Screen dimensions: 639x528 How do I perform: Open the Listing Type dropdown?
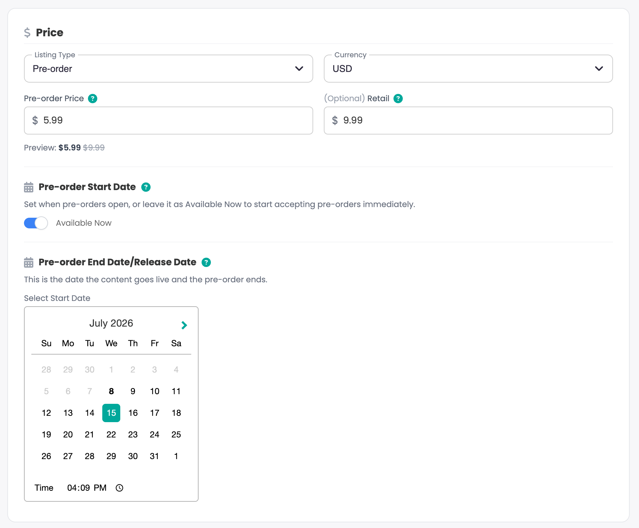(x=168, y=69)
